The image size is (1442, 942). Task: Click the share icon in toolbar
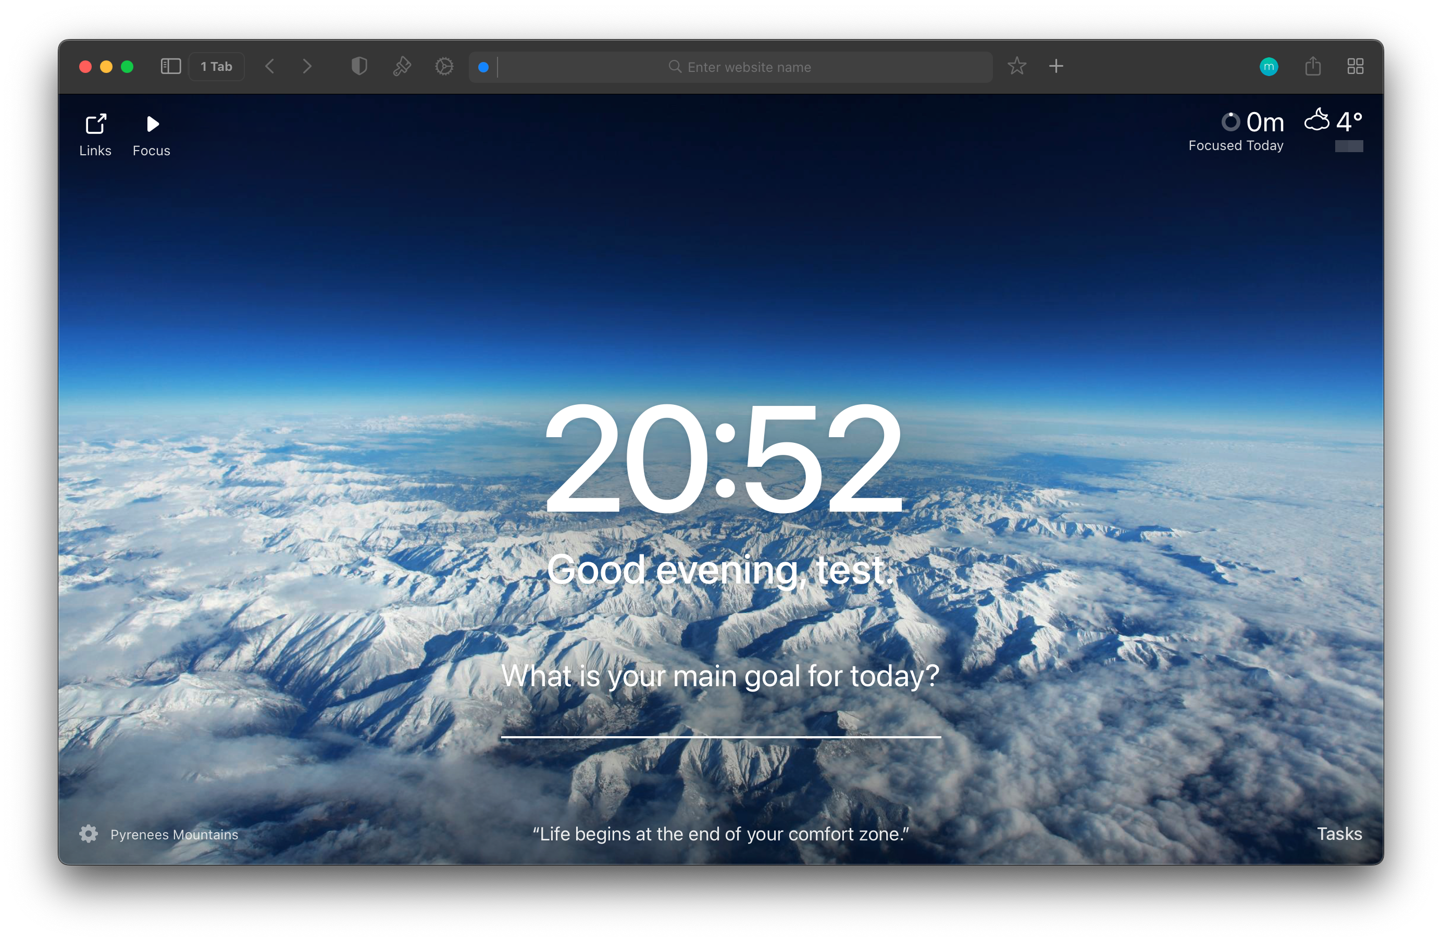tap(1313, 66)
